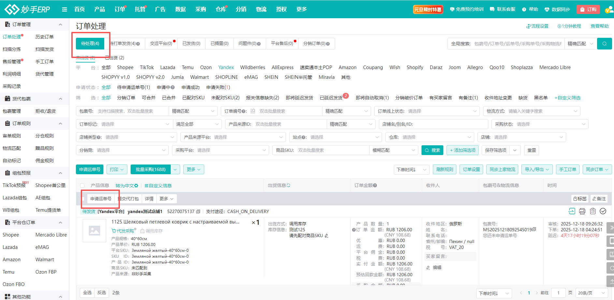Select the 已出货 (2) filter option
Viewport: 614px width, 300px height.
point(114,58)
